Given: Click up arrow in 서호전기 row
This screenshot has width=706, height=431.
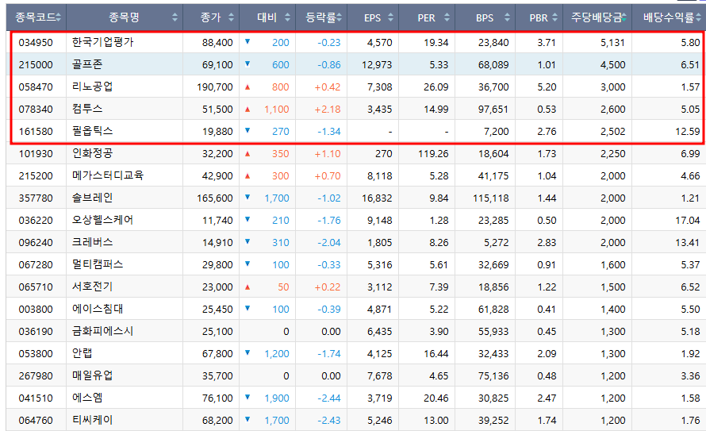Looking at the screenshot, I should (x=247, y=287).
